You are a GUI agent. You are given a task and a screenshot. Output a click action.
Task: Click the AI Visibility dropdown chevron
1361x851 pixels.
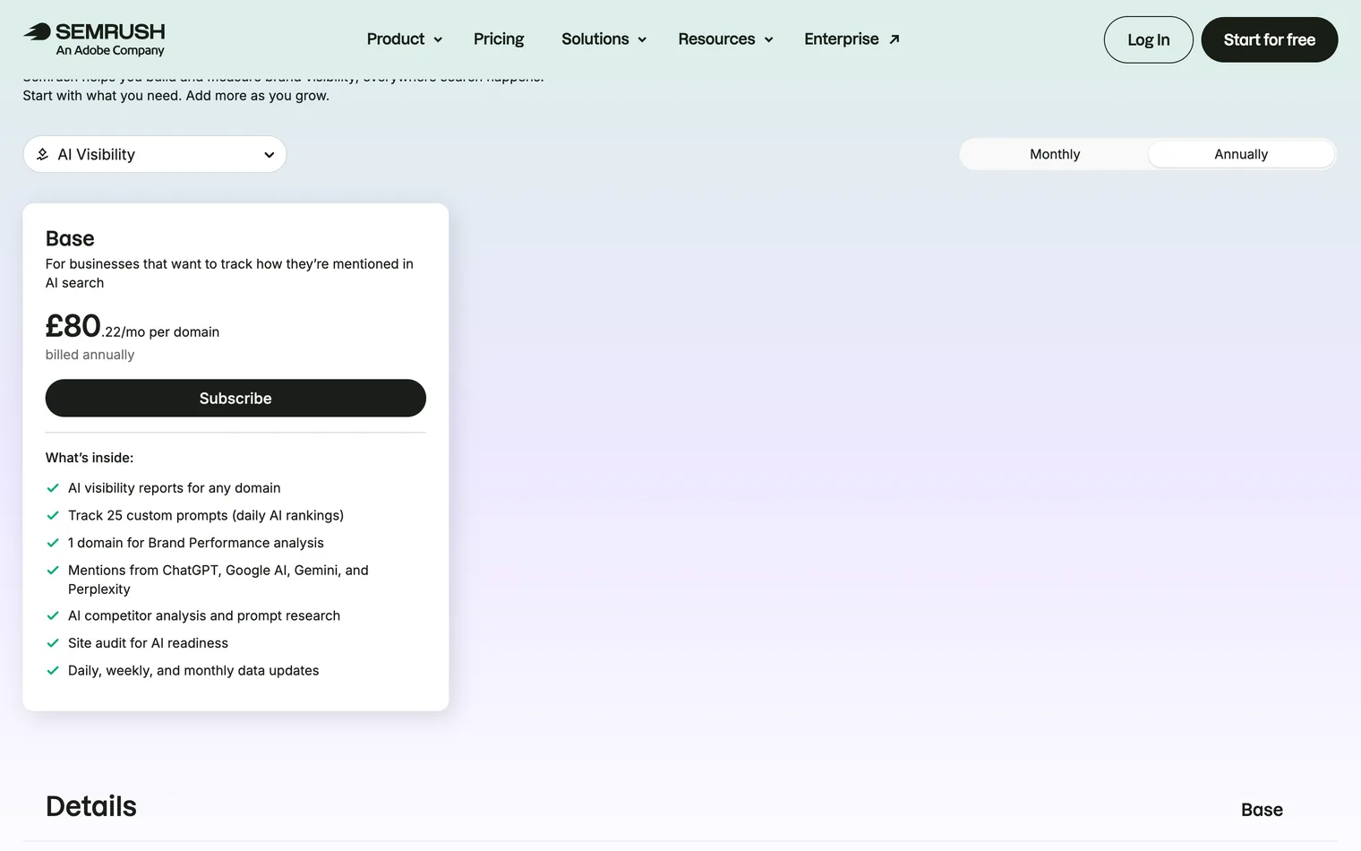point(269,155)
